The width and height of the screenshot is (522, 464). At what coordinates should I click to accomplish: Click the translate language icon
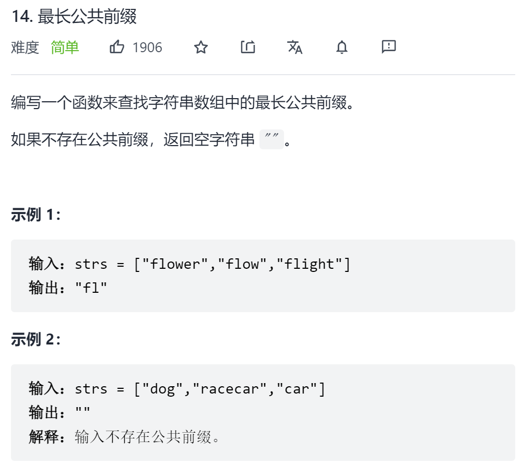tap(295, 47)
